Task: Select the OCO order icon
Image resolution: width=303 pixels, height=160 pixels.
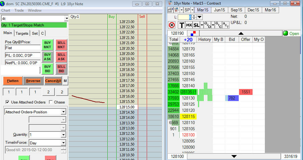Action: [x=208, y=25]
